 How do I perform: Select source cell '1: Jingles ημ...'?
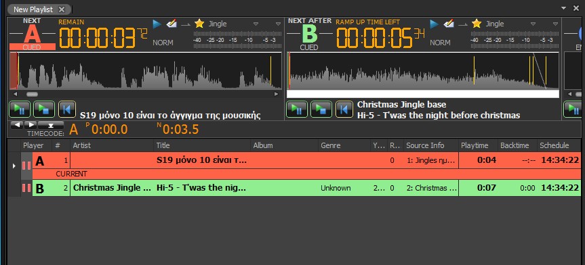[x=430, y=161]
